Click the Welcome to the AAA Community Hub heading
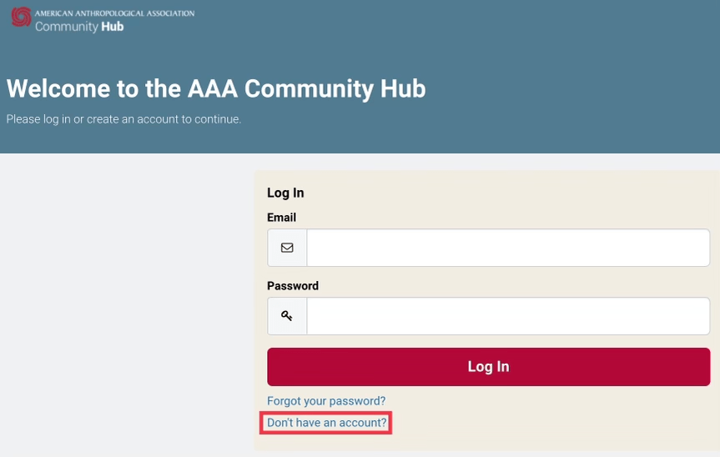The width and height of the screenshot is (720, 457). [215, 88]
